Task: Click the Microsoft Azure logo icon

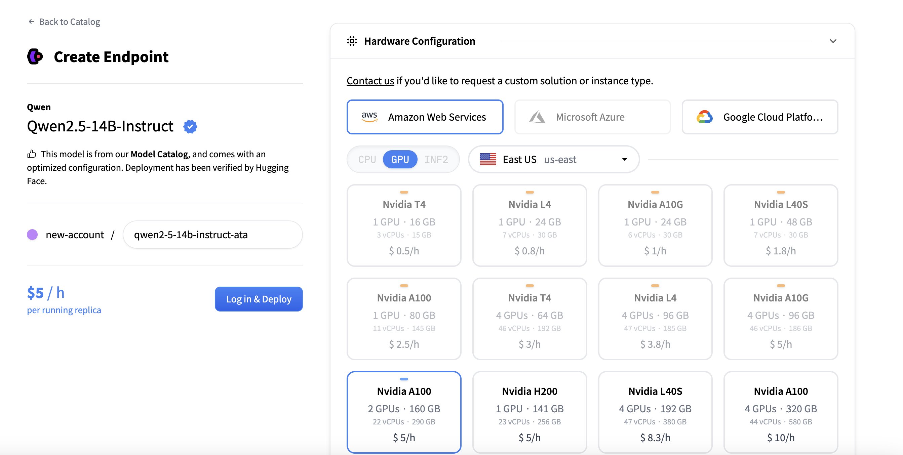Action: tap(537, 117)
